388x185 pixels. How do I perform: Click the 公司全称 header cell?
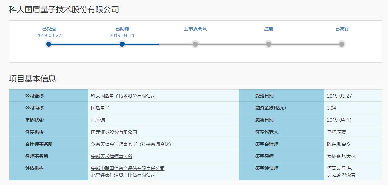pos(48,96)
